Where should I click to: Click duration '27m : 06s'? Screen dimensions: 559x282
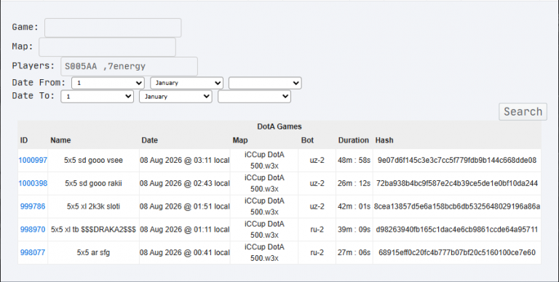(x=354, y=252)
